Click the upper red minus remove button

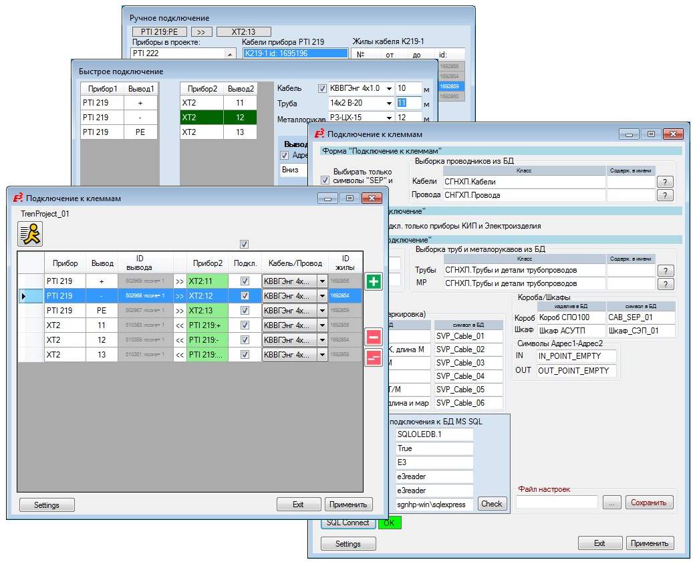(x=374, y=337)
